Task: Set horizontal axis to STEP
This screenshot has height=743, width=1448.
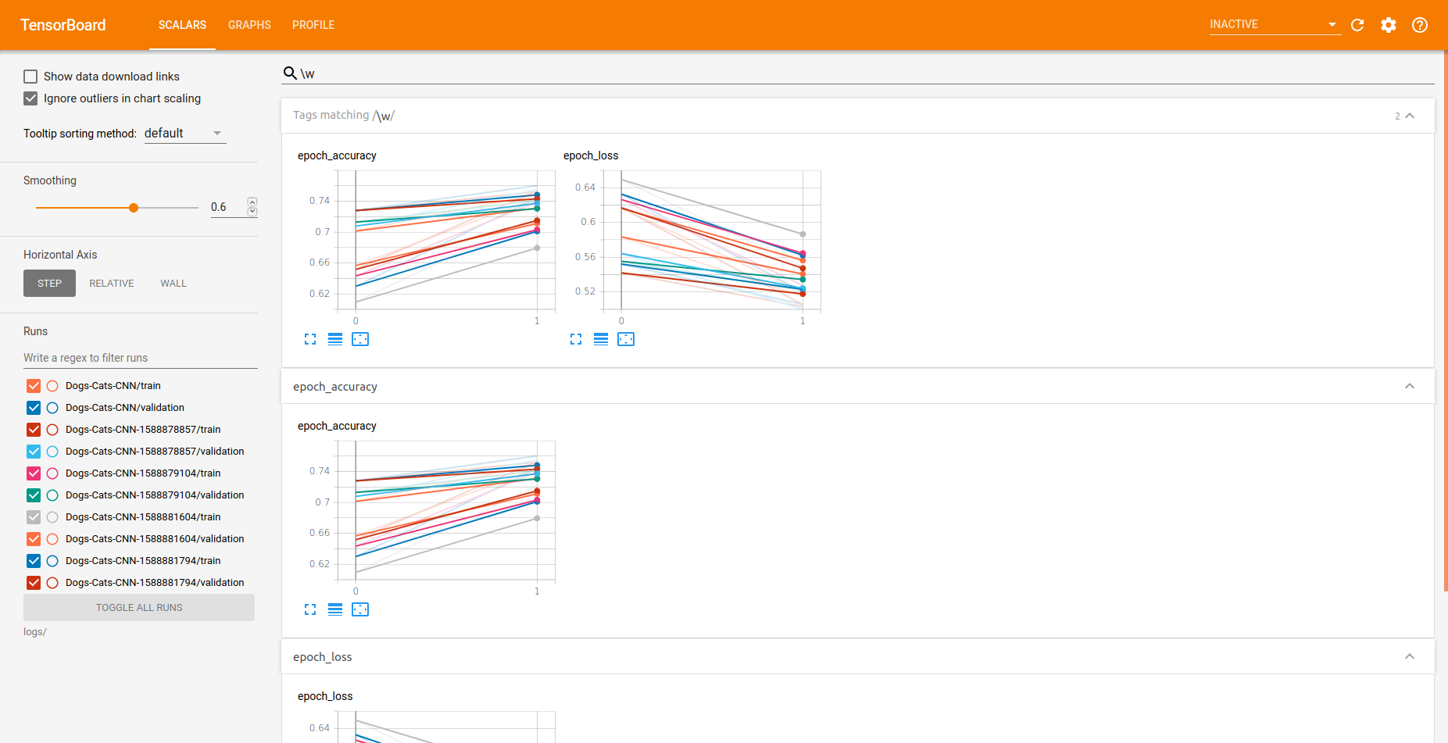Action: (49, 284)
